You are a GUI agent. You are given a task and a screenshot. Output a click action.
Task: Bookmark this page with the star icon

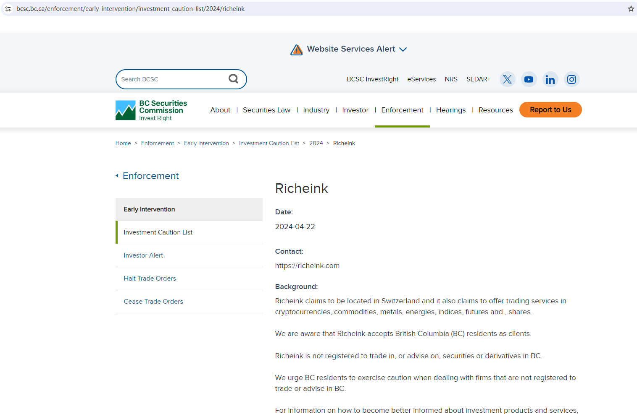pyautogui.click(x=631, y=9)
